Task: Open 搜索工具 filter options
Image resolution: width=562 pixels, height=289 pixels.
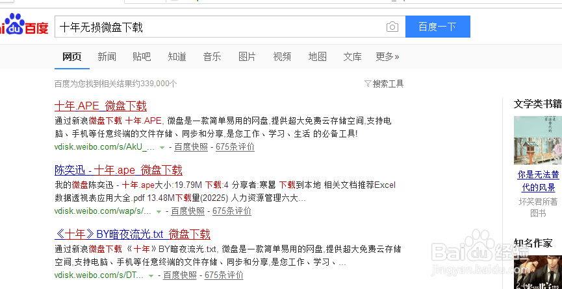Action: click(x=384, y=84)
